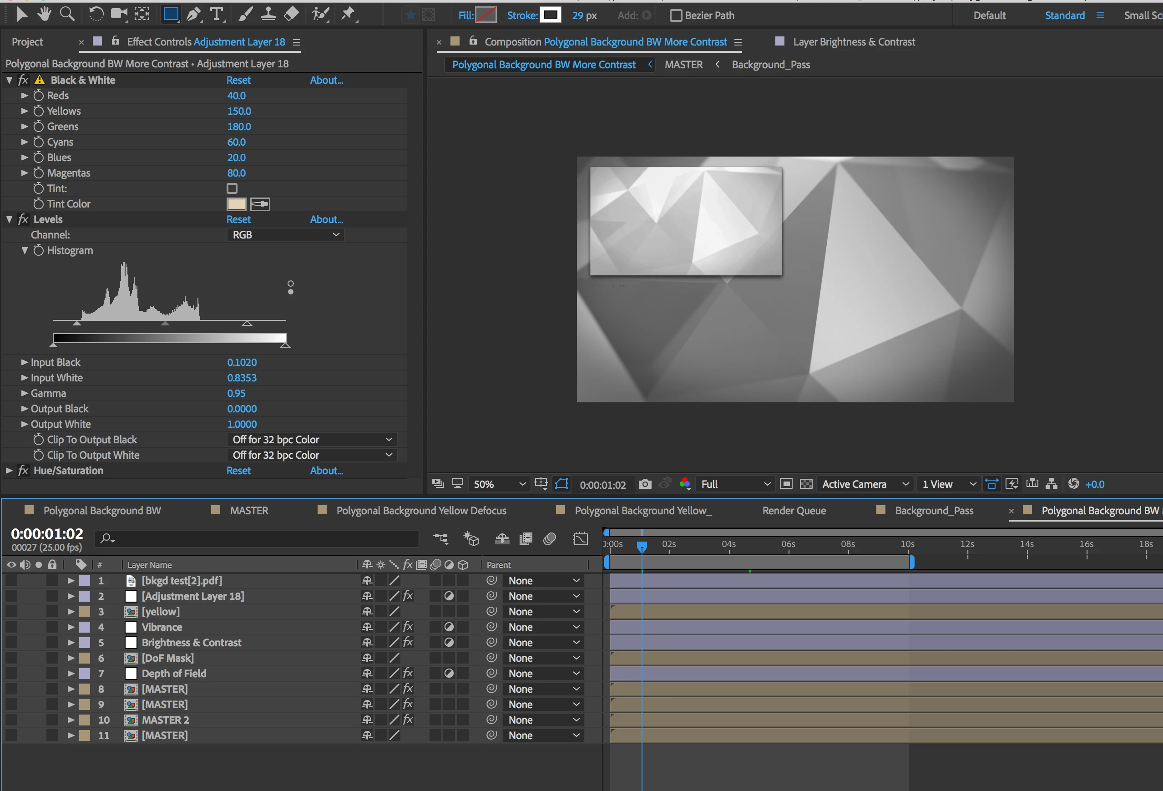Click the camera snapshot icon in the viewer
The image size is (1163, 791).
[x=645, y=484]
